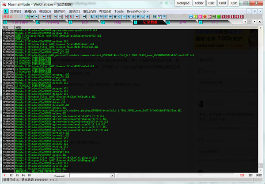Click the Notepad button
Viewport: 265px width, 184px height.
(x=183, y=3)
